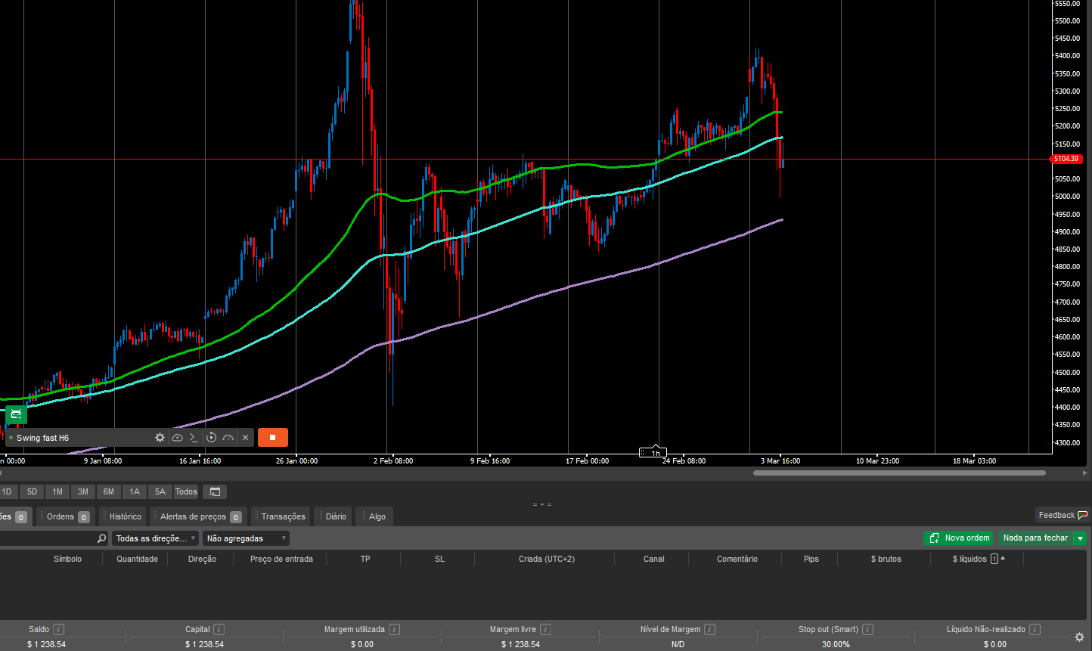Open the go-to-date calendar icon
Viewport: 1092px width, 651px height.
tap(215, 491)
